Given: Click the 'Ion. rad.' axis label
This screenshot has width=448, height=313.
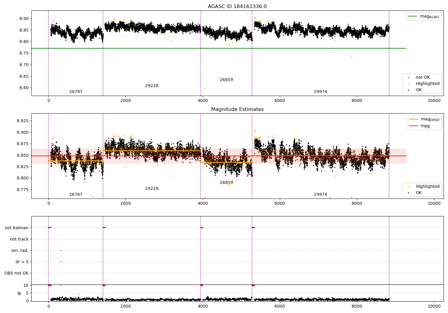Looking at the screenshot, I should coord(20,250).
